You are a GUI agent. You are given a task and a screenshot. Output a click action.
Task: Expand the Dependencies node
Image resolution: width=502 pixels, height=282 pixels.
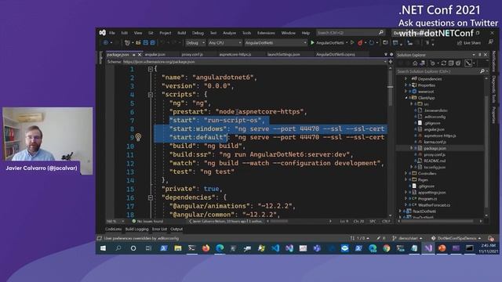pyautogui.click(x=406, y=78)
